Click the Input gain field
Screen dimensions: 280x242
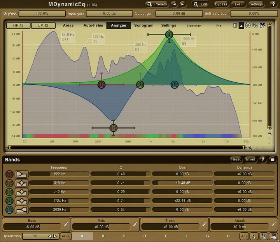[109, 13]
